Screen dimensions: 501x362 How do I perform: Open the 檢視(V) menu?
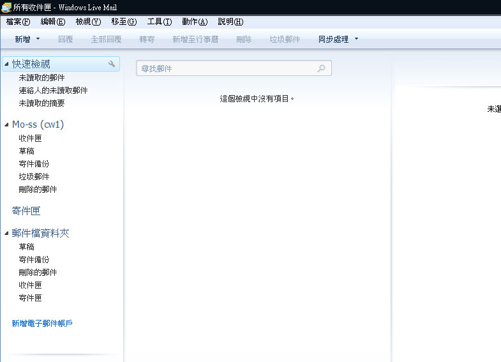pos(88,22)
